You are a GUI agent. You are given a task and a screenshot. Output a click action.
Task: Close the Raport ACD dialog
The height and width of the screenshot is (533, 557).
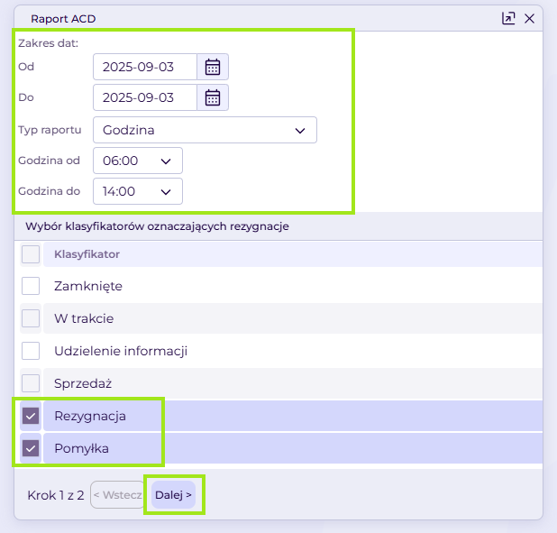click(529, 19)
